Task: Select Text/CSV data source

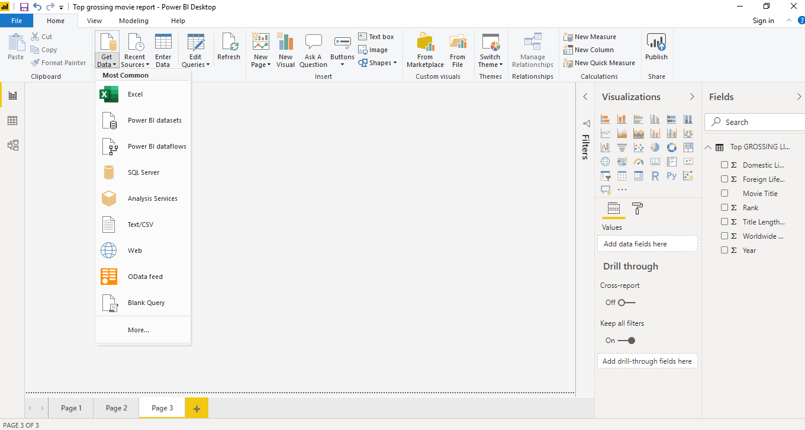Action: pyautogui.click(x=143, y=224)
